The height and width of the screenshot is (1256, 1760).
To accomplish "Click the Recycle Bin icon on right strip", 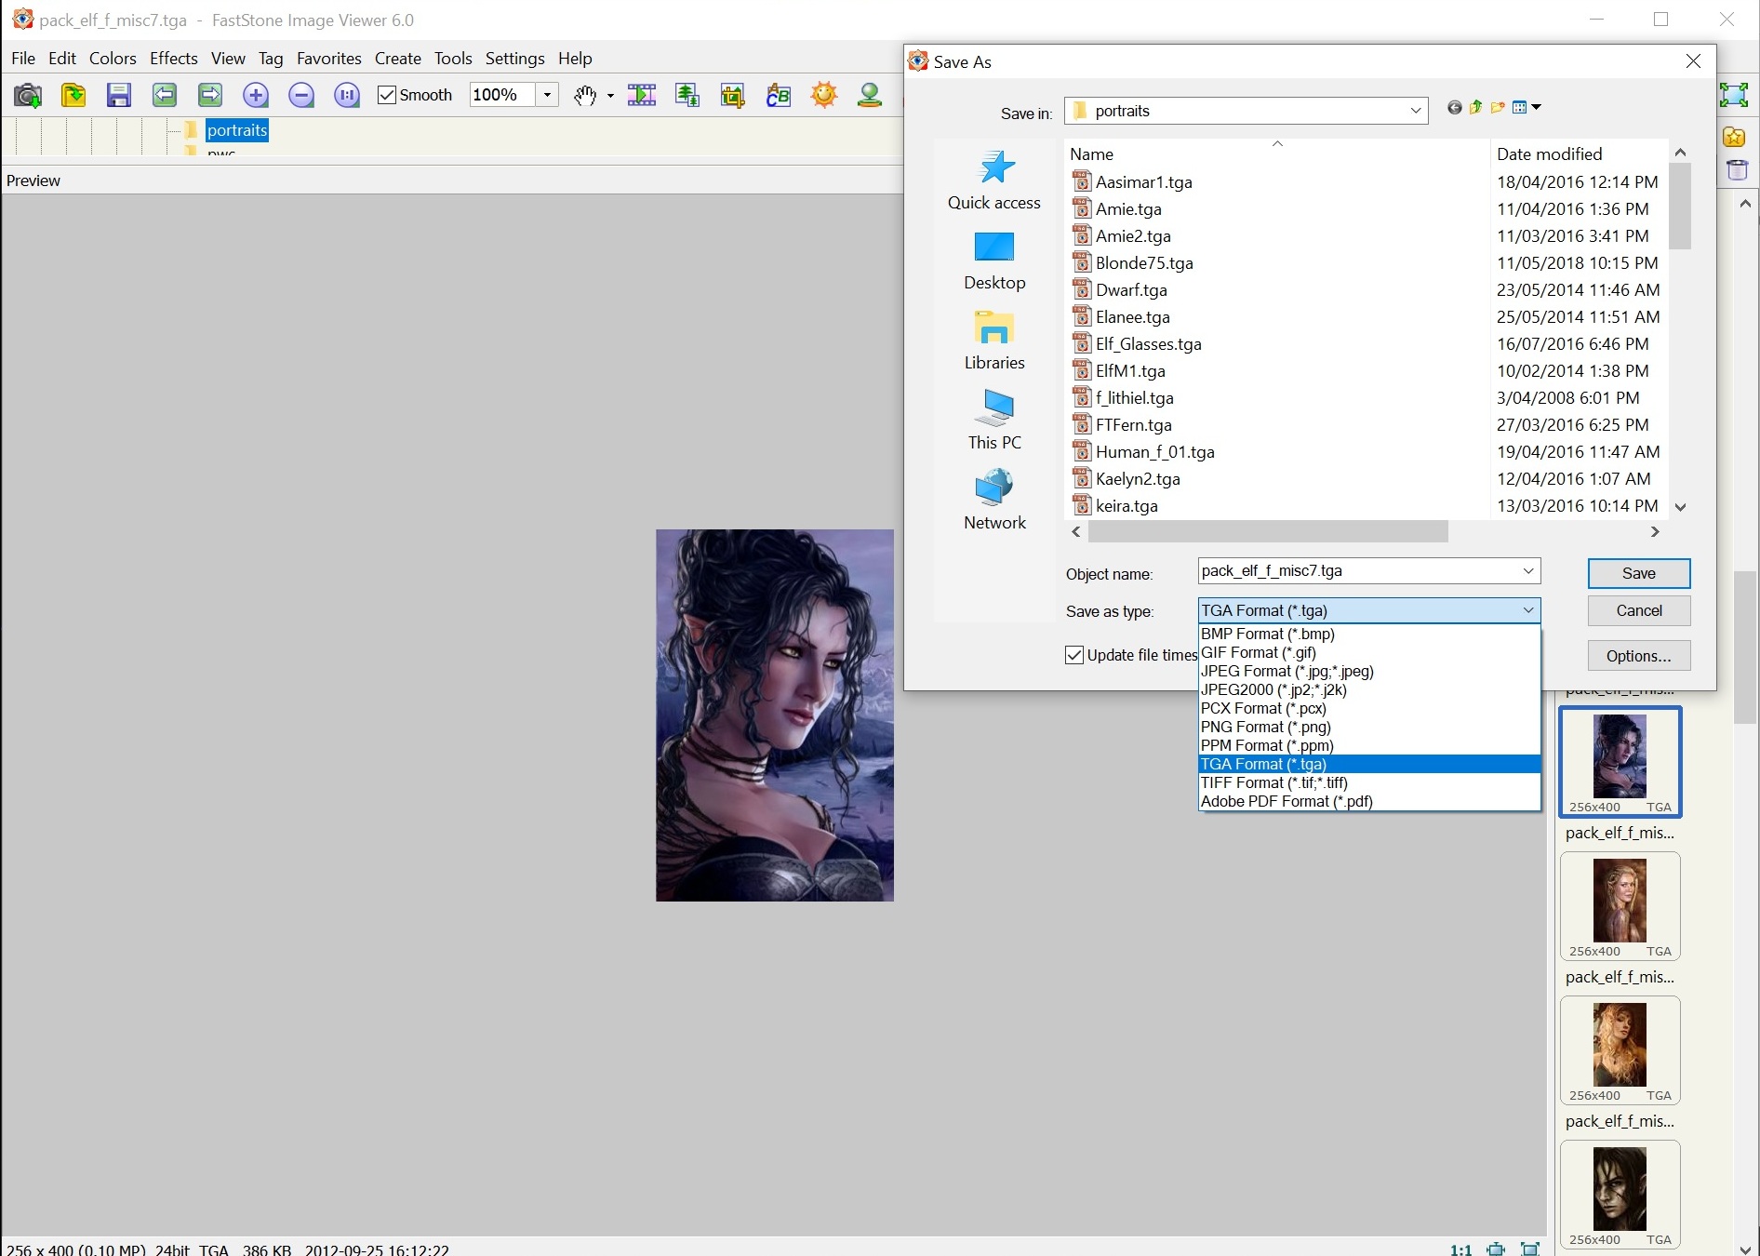I will 1737,169.
